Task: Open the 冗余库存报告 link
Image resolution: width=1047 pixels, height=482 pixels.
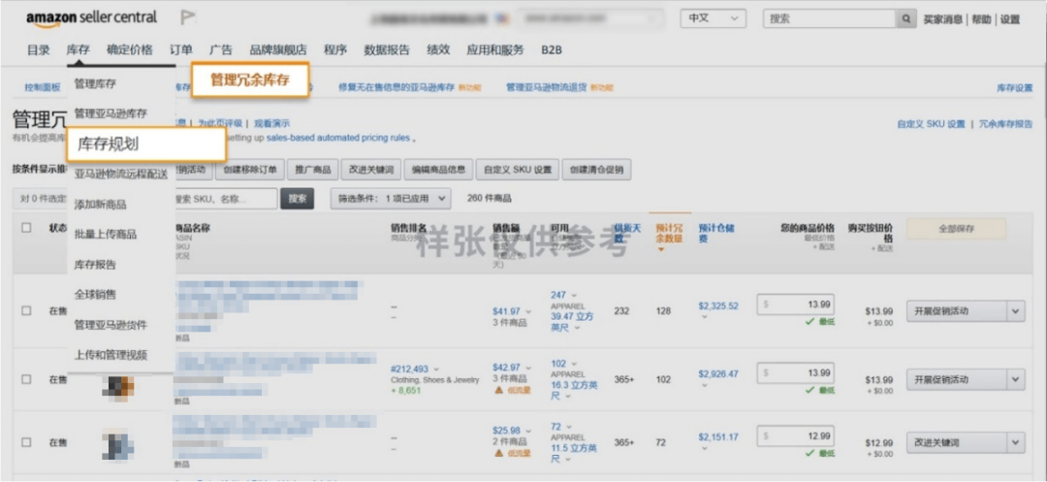Action: [x=1005, y=123]
